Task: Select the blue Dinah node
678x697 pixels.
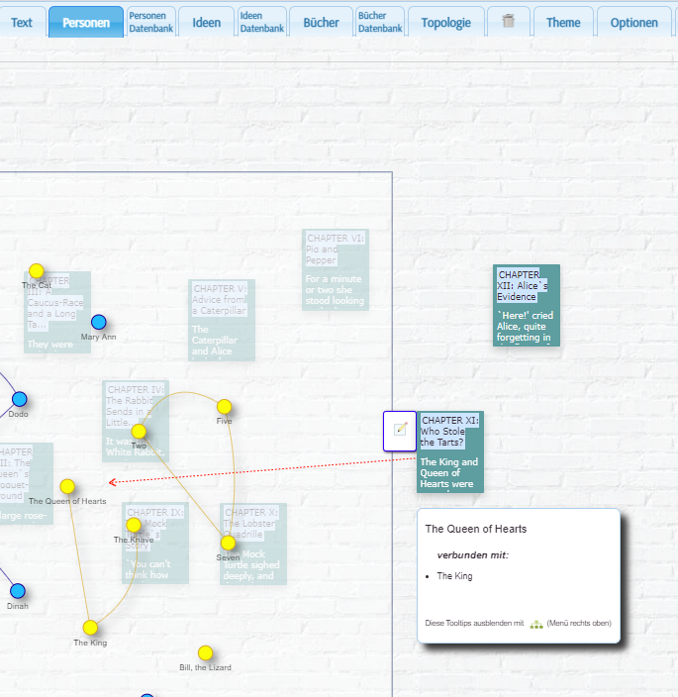Action: coord(18,591)
